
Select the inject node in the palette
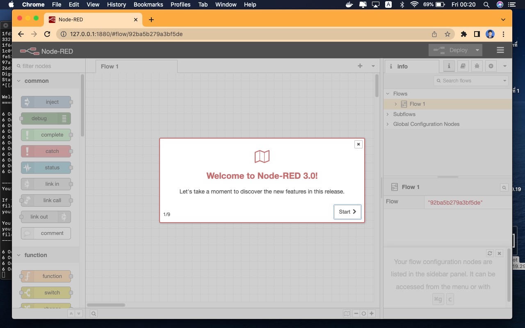coord(46,102)
